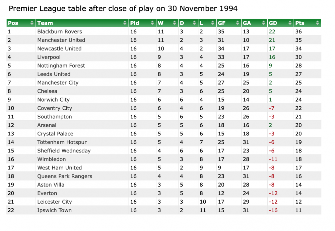This screenshot has width=335, height=231.
Task: Click the Ipswich Town team cell
Action: click(54, 210)
